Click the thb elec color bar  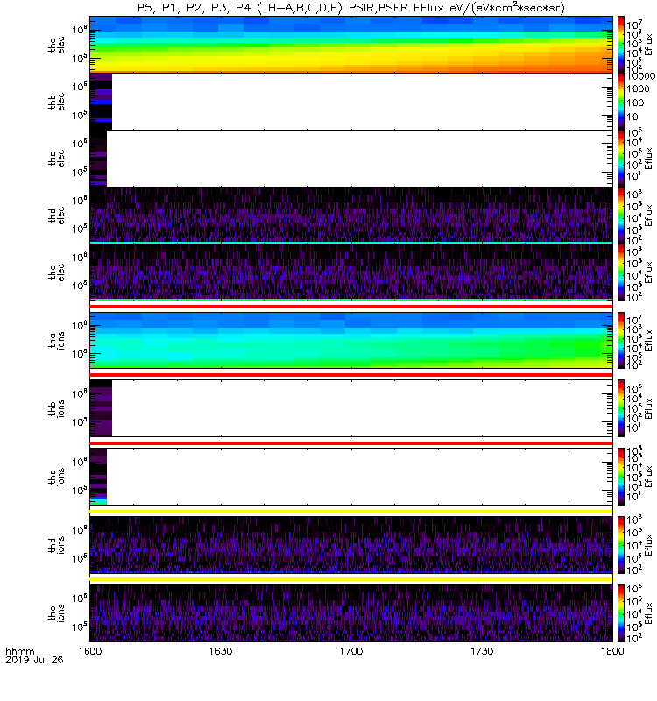pos(621,102)
